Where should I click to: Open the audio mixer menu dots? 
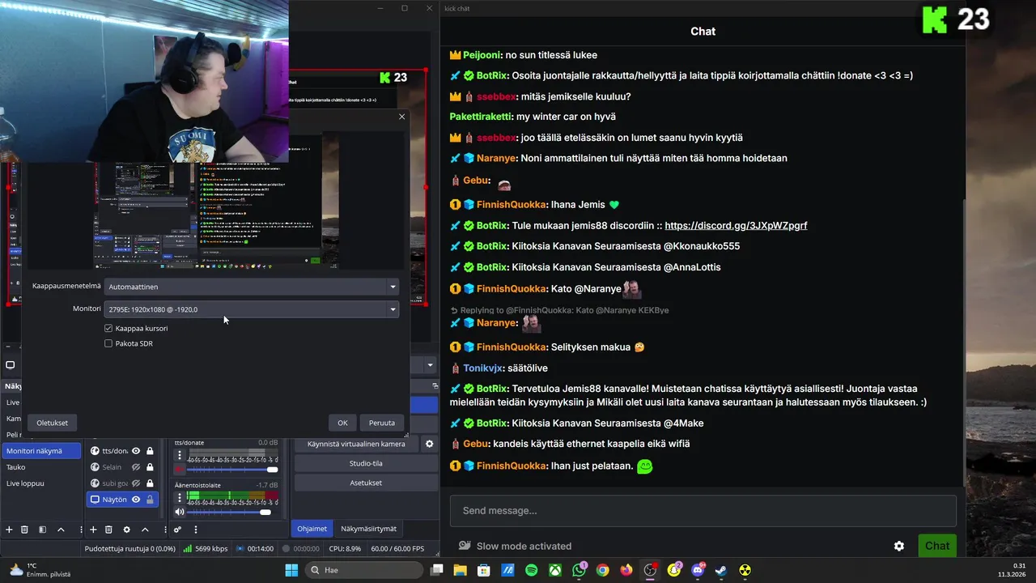196,530
